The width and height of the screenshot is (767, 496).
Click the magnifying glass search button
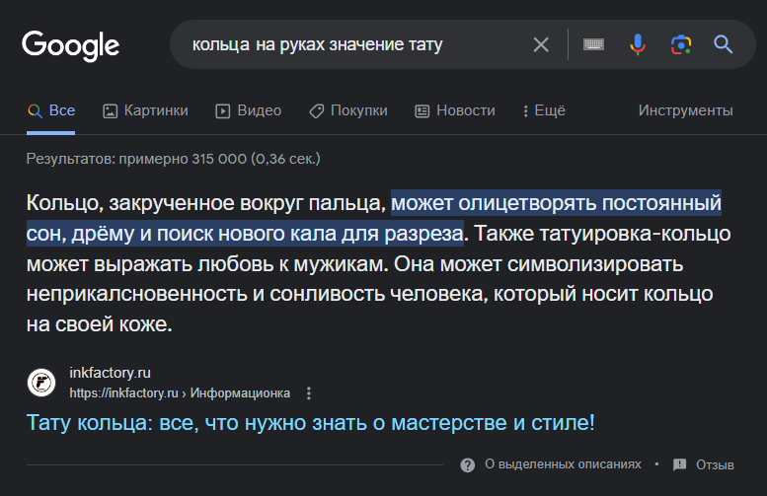[723, 44]
